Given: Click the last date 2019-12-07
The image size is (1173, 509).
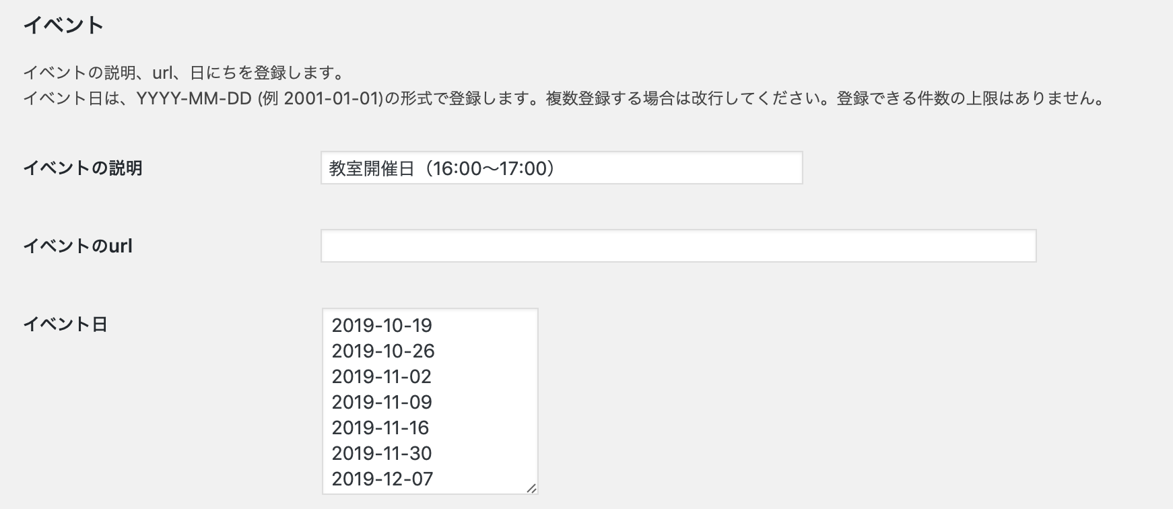Looking at the screenshot, I should 382,479.
